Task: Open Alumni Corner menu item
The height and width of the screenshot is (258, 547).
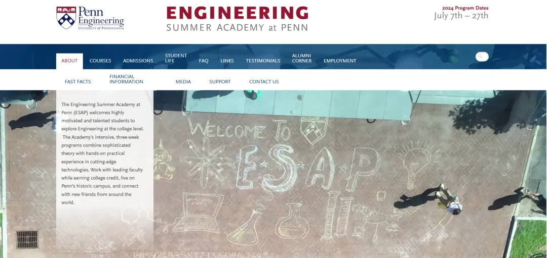Action: [302, 58]
